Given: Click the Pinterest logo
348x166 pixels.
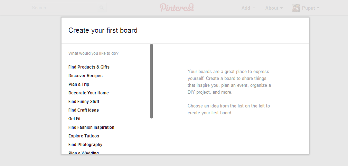Looking at the screenshot, I should [177, 8].
